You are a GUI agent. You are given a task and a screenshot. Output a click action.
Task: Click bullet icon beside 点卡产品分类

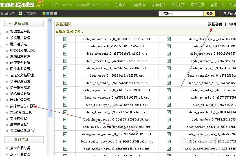[x=7, y=148]
